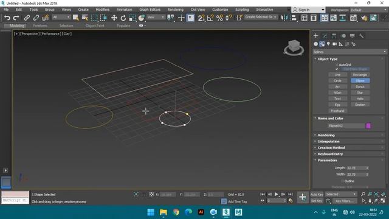Open the Graph Editors menu

point(150,10)
